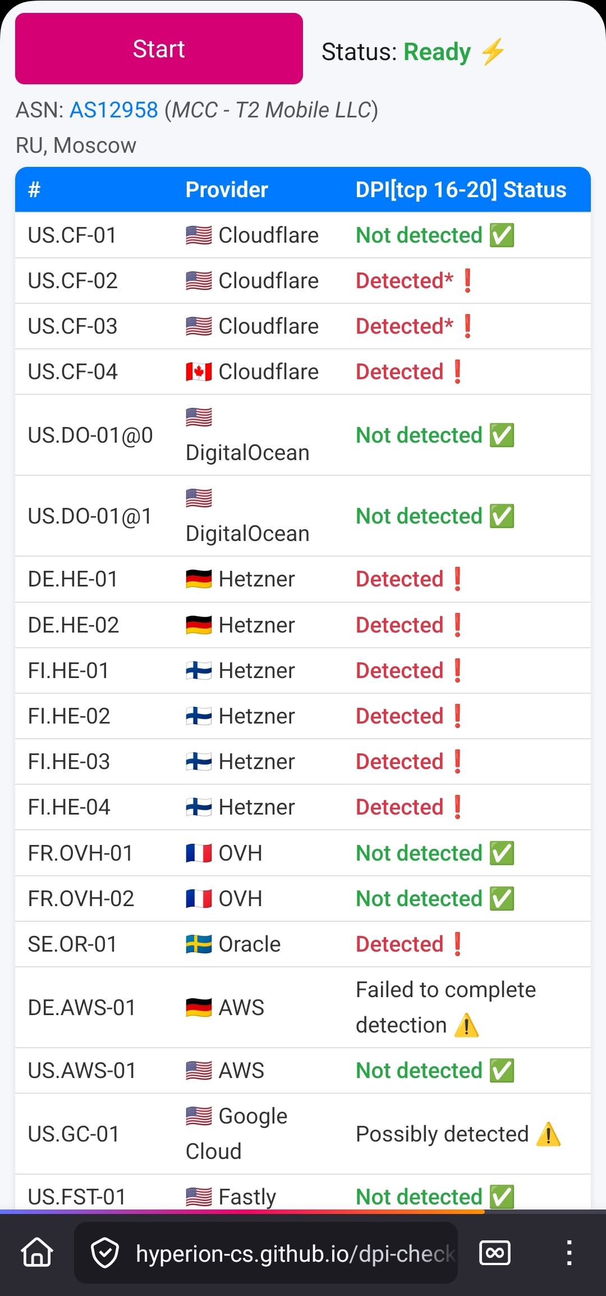Click the lightning bolt beside Ready status
This screenshot has height=1296, width=606.
click(x=493, y=52)
